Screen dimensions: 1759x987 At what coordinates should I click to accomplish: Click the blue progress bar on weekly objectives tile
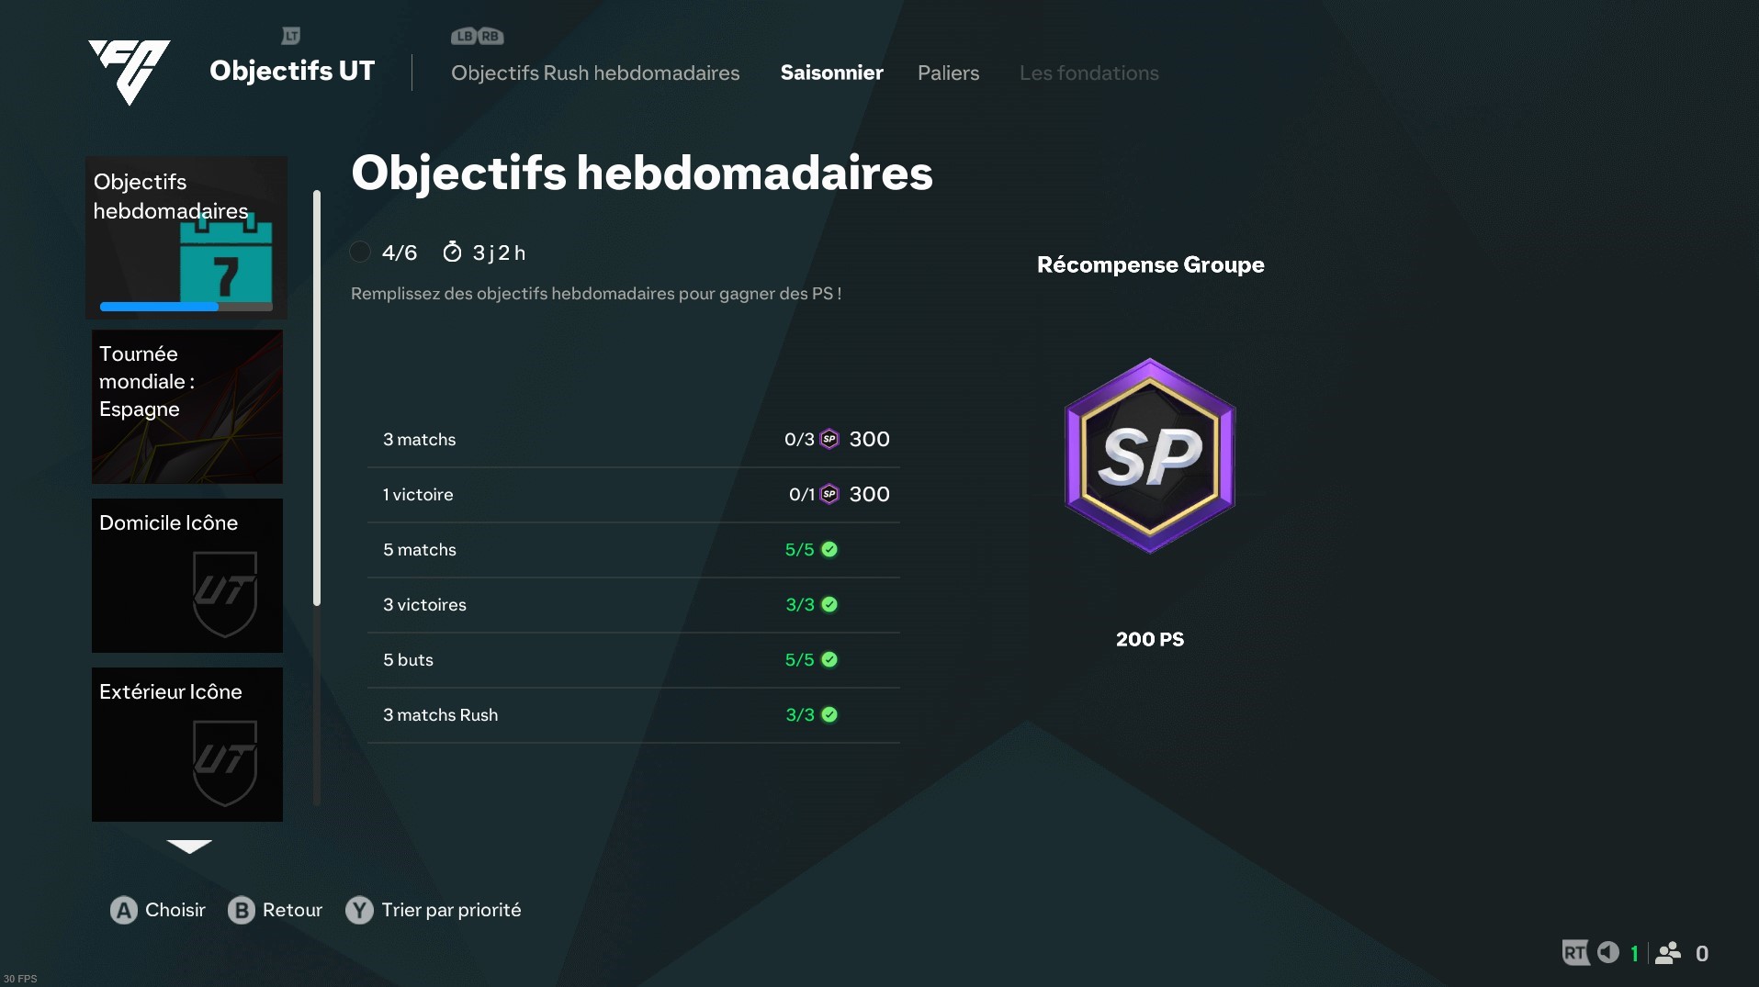pyautogui.click(x=186, y=307)
